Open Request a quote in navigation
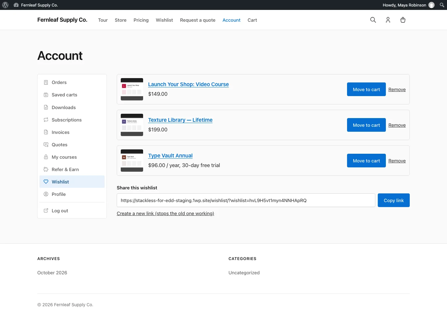Screen dimensions: 447x318 click(x=198, y=20)
